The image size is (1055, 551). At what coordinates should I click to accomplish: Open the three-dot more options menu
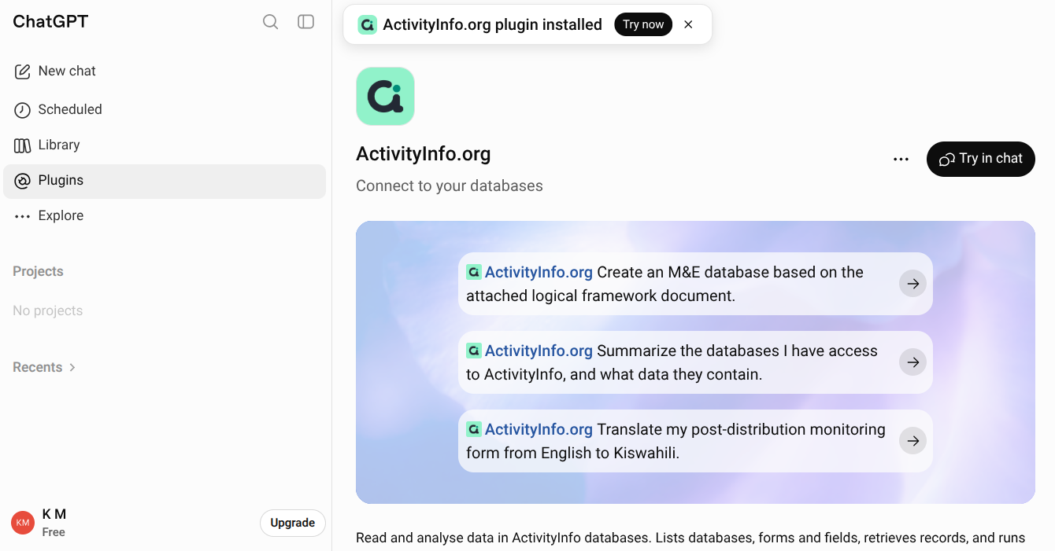[901, 159]
